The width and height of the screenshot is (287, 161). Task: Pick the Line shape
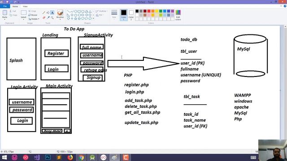(68, 11)
